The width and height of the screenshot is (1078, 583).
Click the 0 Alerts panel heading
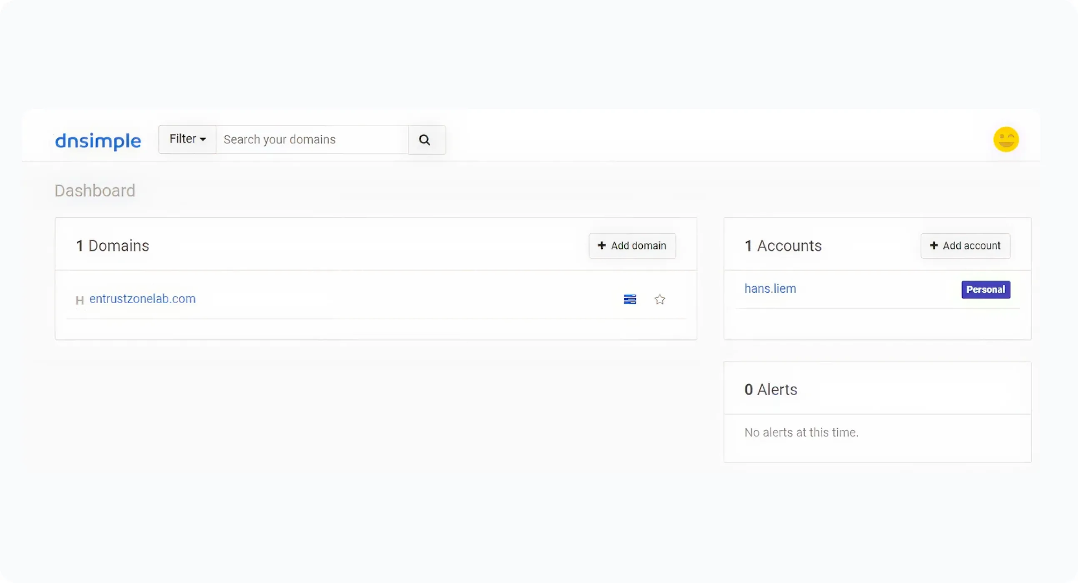click(x=771, y=389)
